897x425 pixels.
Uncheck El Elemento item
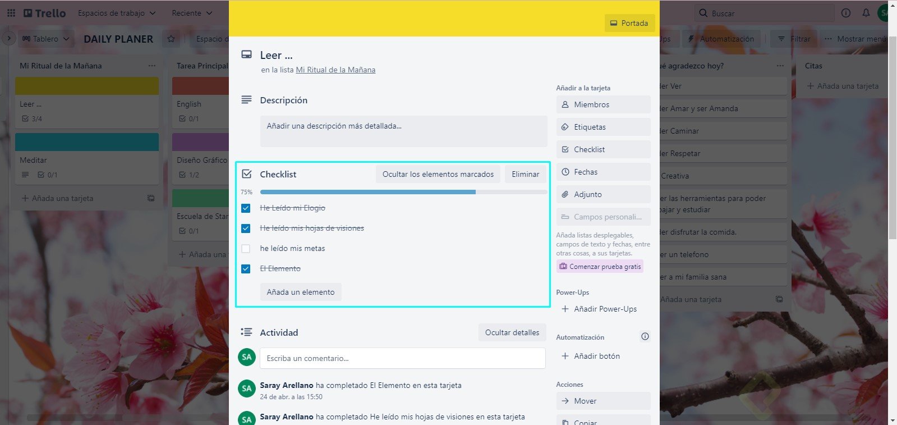(246, 269)
